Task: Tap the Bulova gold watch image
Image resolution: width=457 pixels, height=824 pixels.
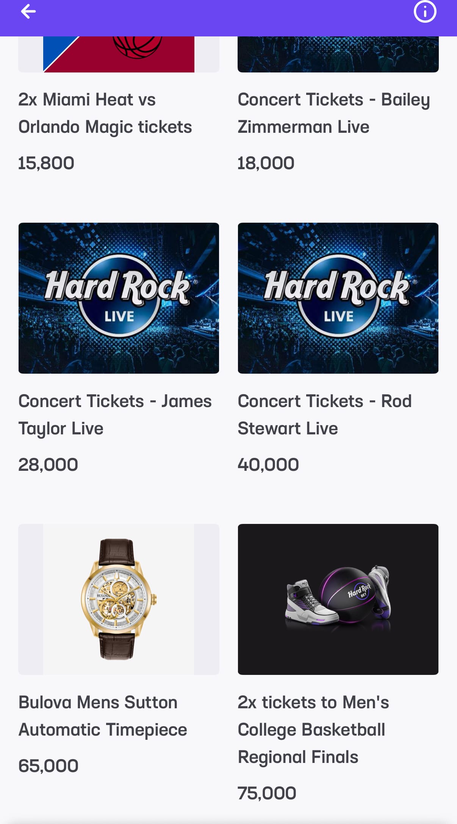Action: tap(119, 599)
